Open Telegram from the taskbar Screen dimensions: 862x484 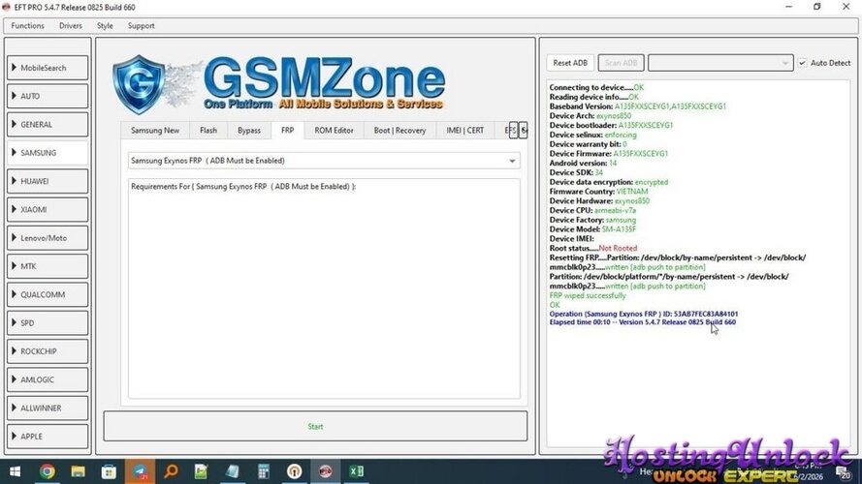140,471
